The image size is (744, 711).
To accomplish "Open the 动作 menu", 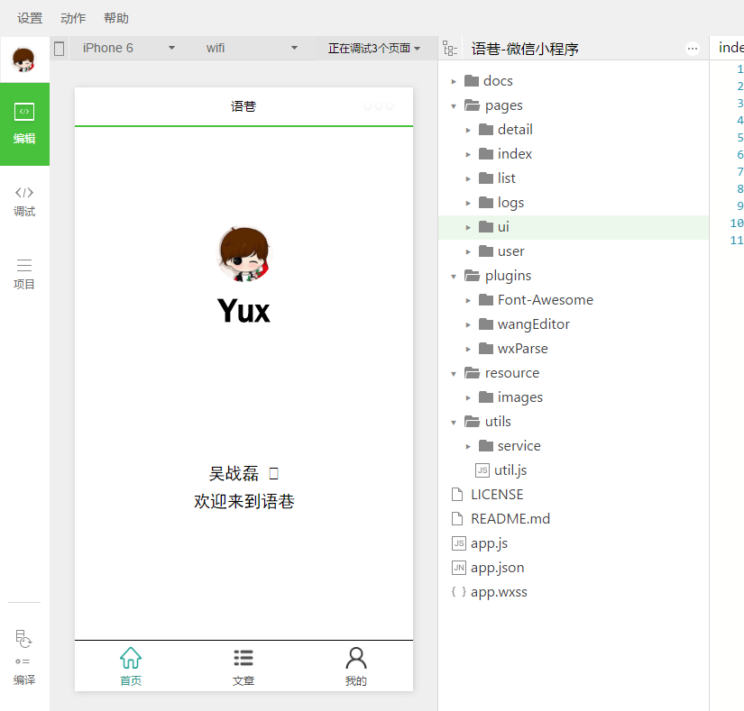I will coord(73,18).
